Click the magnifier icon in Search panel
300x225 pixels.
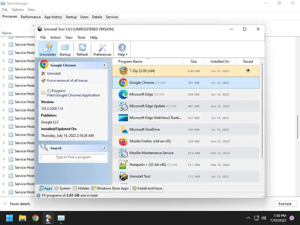pyautogui.click(x=44, y=147)
